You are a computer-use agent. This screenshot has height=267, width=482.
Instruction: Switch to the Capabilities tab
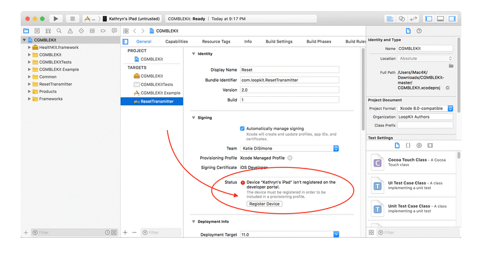coord(177,41)
